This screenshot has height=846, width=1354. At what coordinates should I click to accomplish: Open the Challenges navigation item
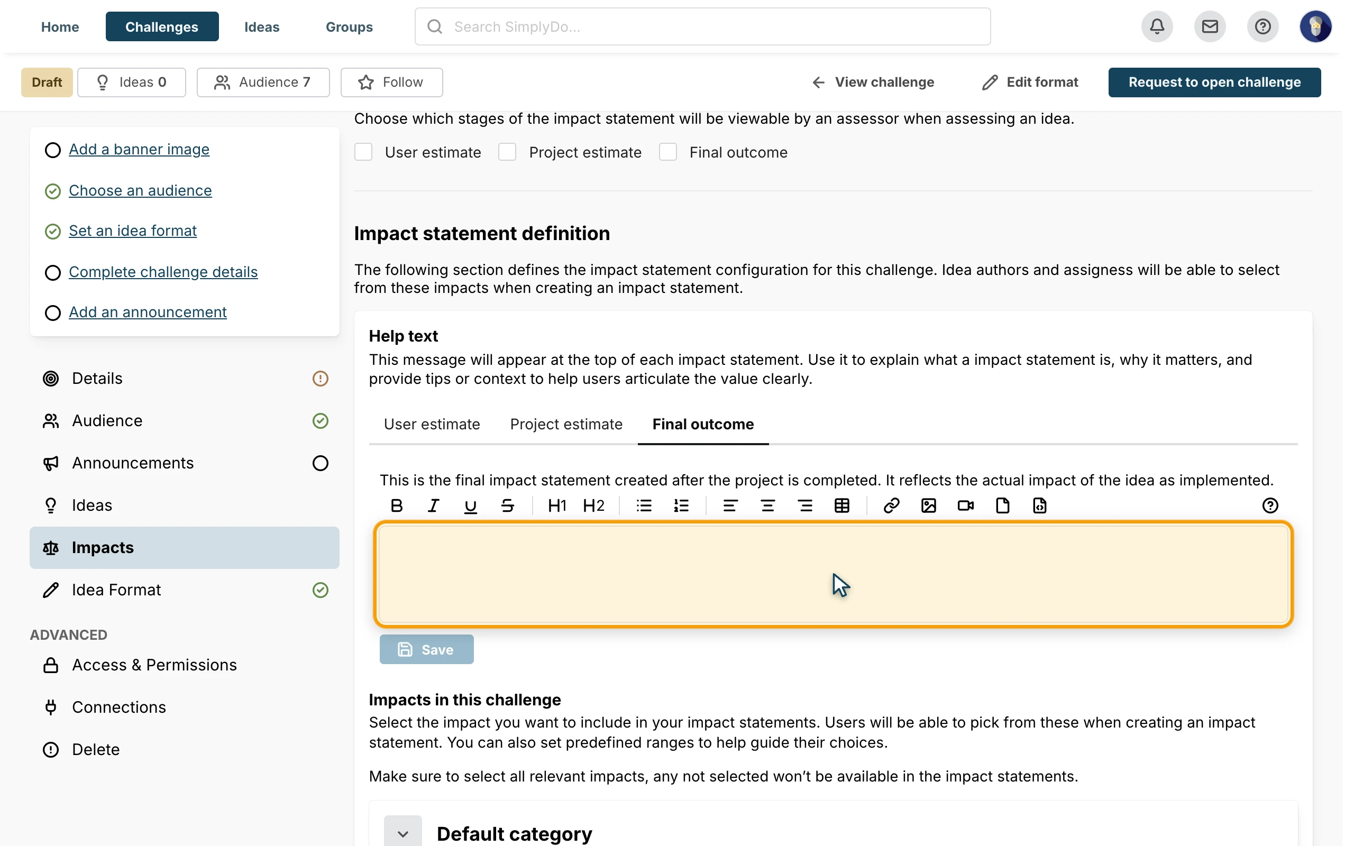[162, 26]
